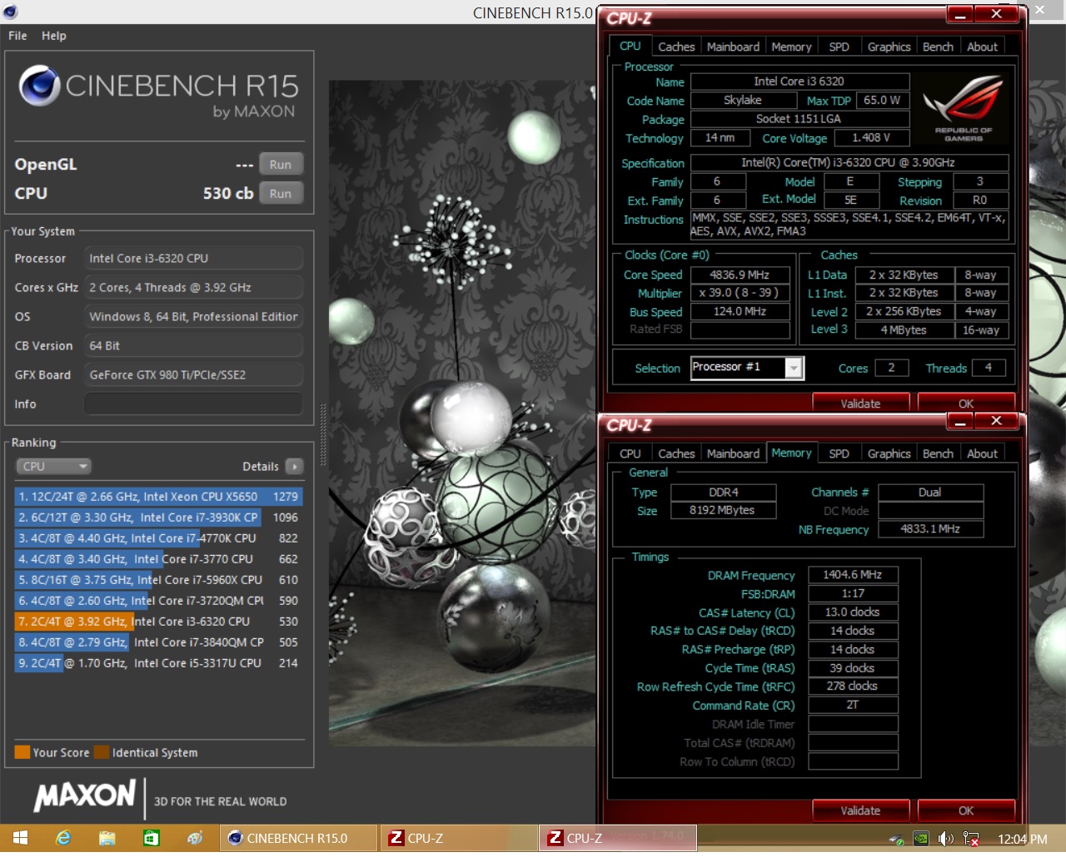This screenshot has height=862, width=1066.
Task: Close the lower CPU-Z window
Action: click(996, 422)
